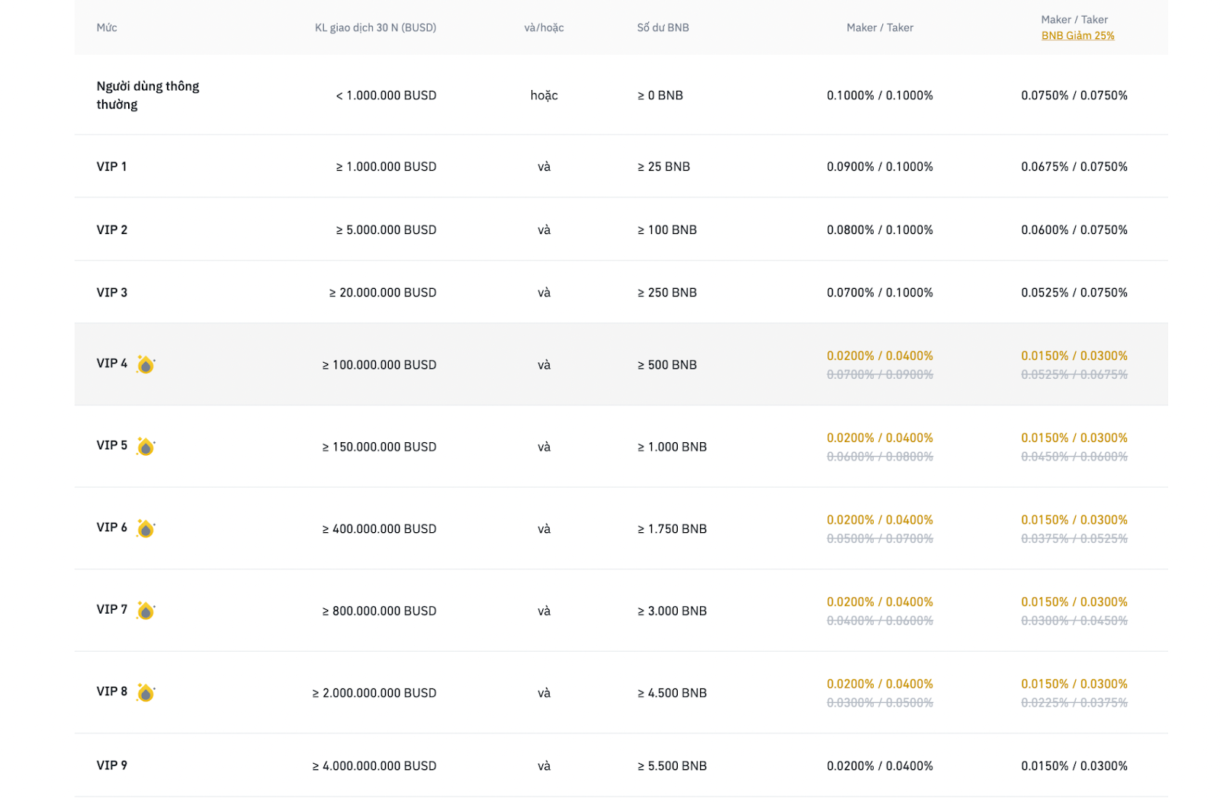Click the fire badge icon beside VIP 5
This screenshot has width=1220, height=802.
146,446
